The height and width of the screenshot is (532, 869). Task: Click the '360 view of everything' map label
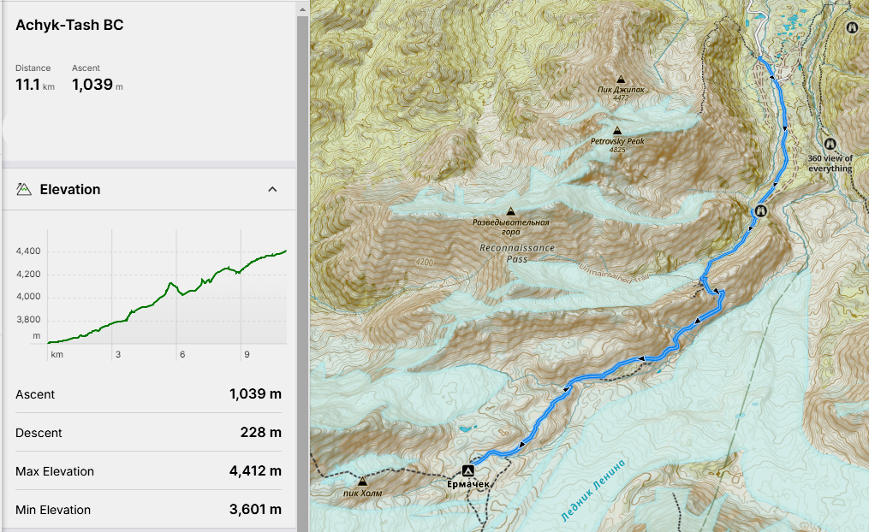click(x=830, y=163)
